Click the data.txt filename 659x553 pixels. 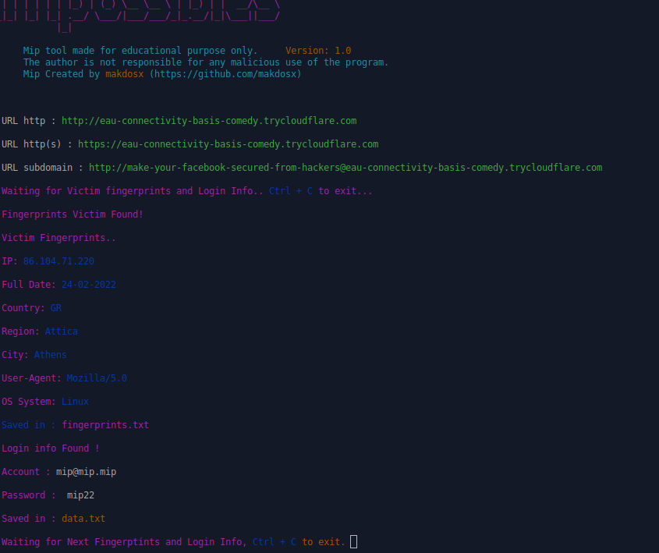[x=83, y=519]
